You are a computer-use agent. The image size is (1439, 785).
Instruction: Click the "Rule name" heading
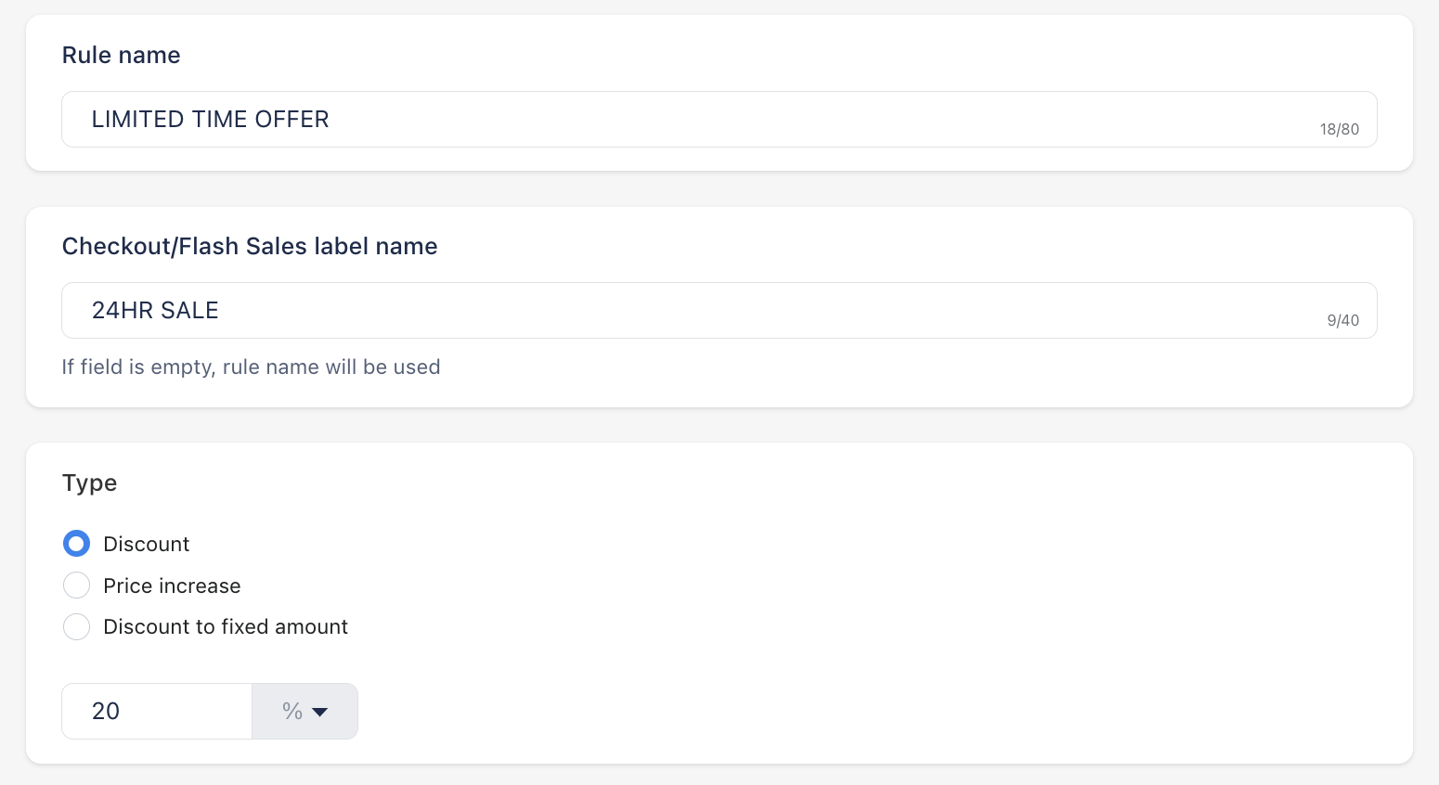pyautogui.click(x=121, y=55)
